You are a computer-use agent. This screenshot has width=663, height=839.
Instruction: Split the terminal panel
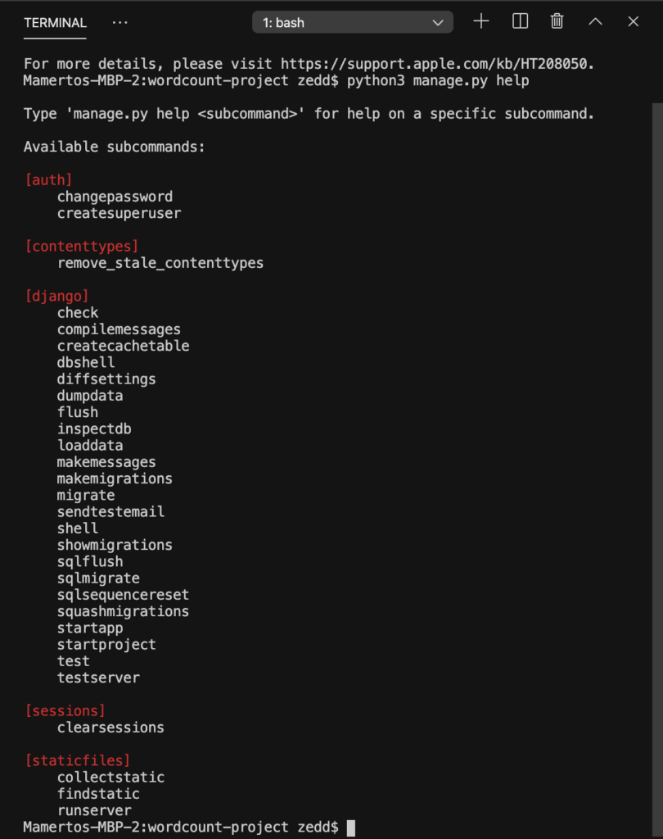point(520,21)
